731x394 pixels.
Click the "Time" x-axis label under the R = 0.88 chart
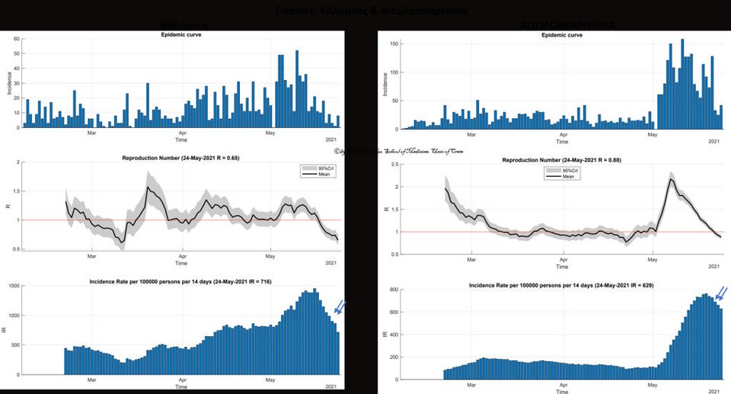(562, 267)
